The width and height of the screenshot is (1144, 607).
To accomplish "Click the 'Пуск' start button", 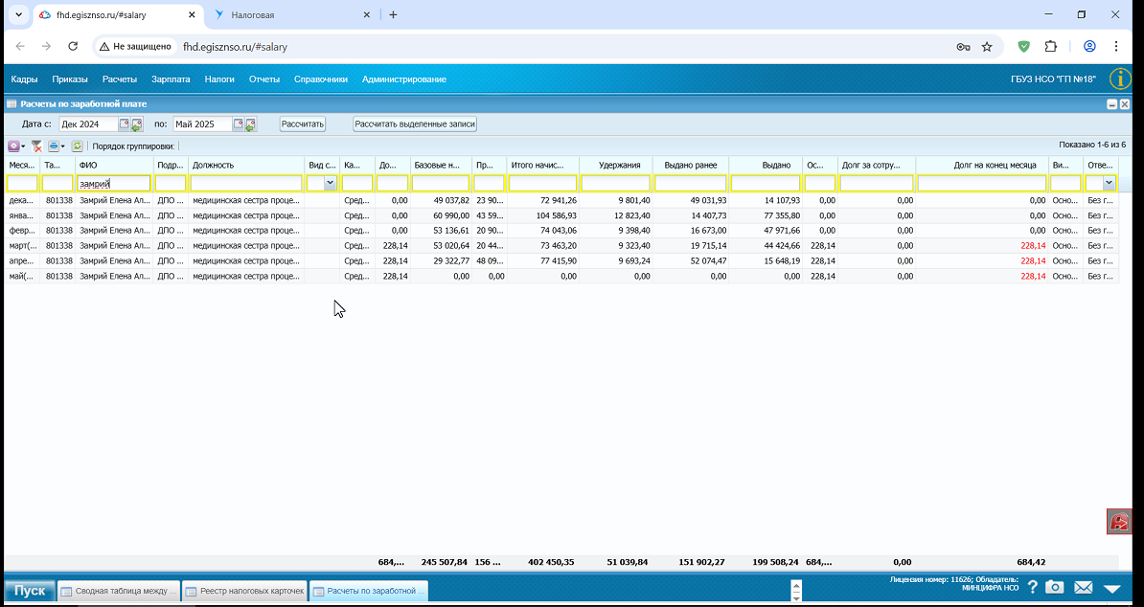I will pos(29,591).
